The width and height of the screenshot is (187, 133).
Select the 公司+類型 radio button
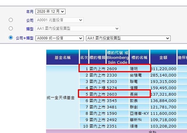pos(11,38)
